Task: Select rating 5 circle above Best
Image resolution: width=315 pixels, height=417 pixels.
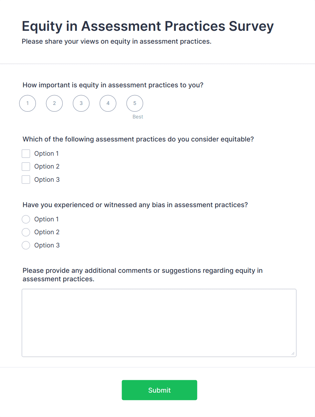Action: click(134, 103)
